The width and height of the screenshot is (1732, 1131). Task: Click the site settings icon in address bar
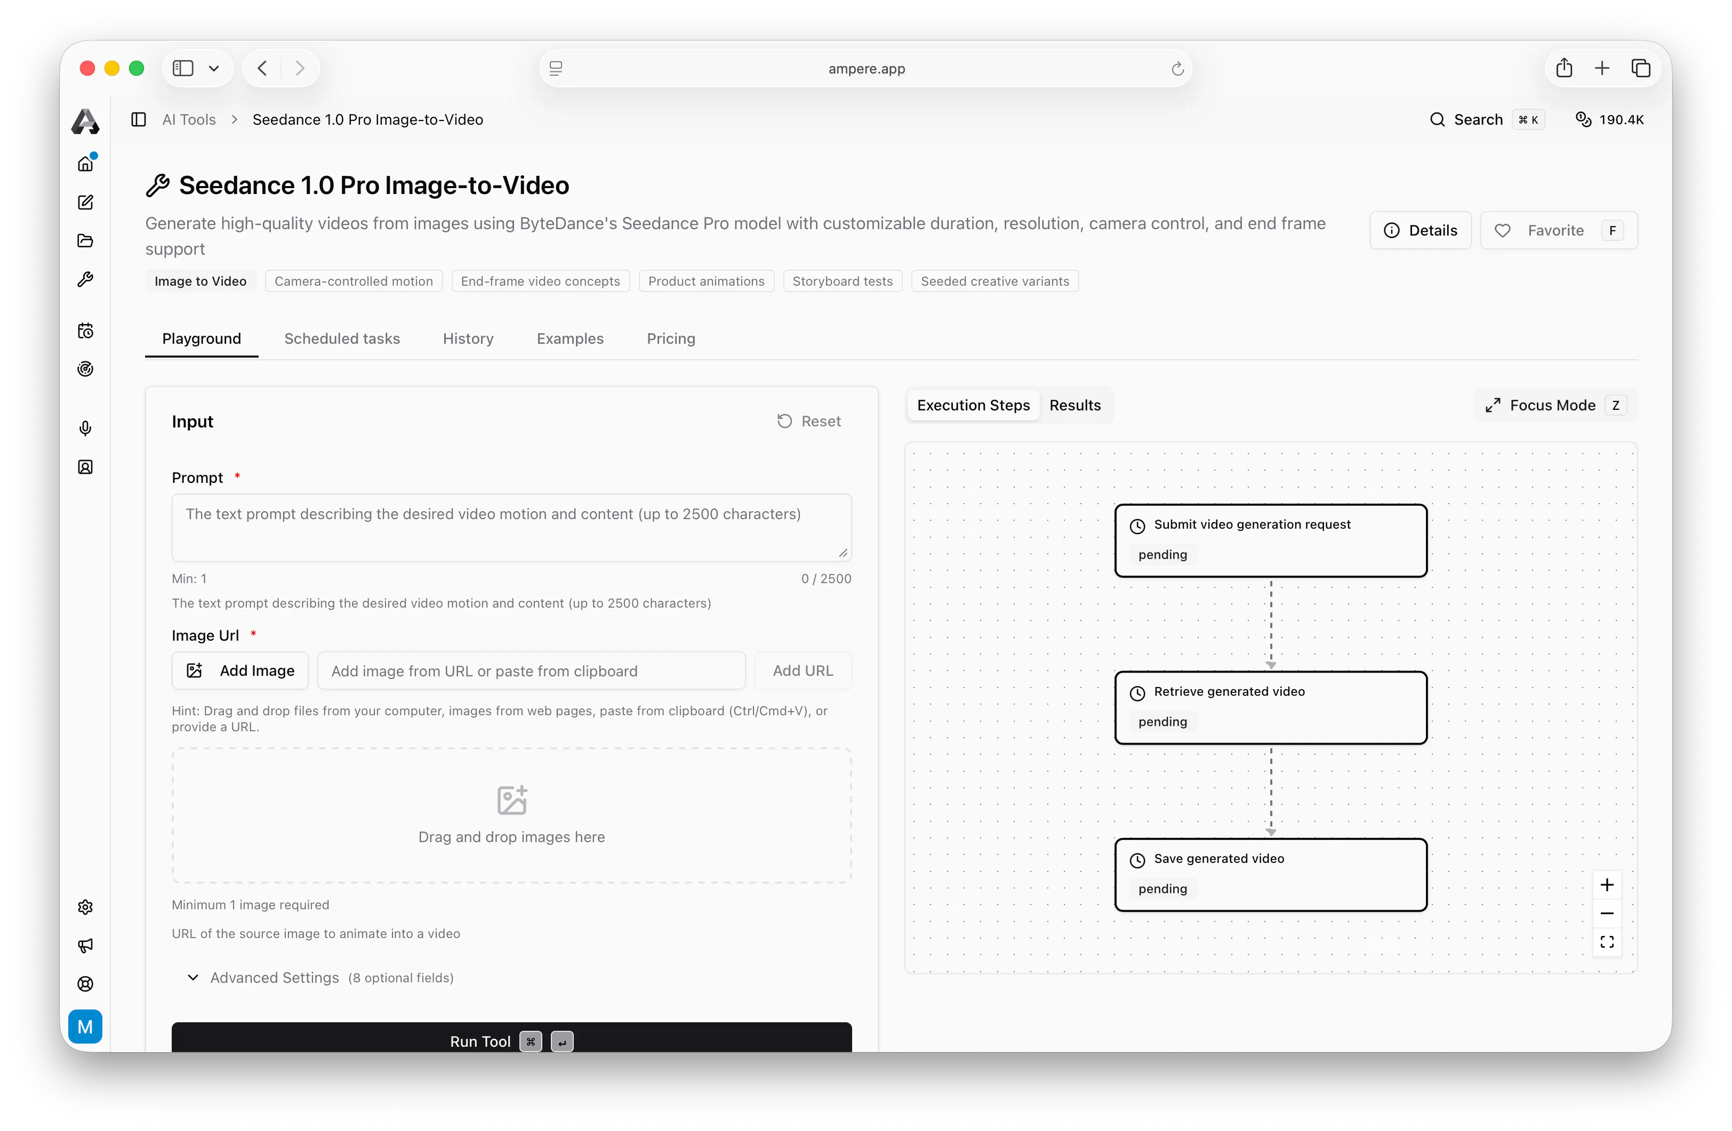click(x=556, y=68)
